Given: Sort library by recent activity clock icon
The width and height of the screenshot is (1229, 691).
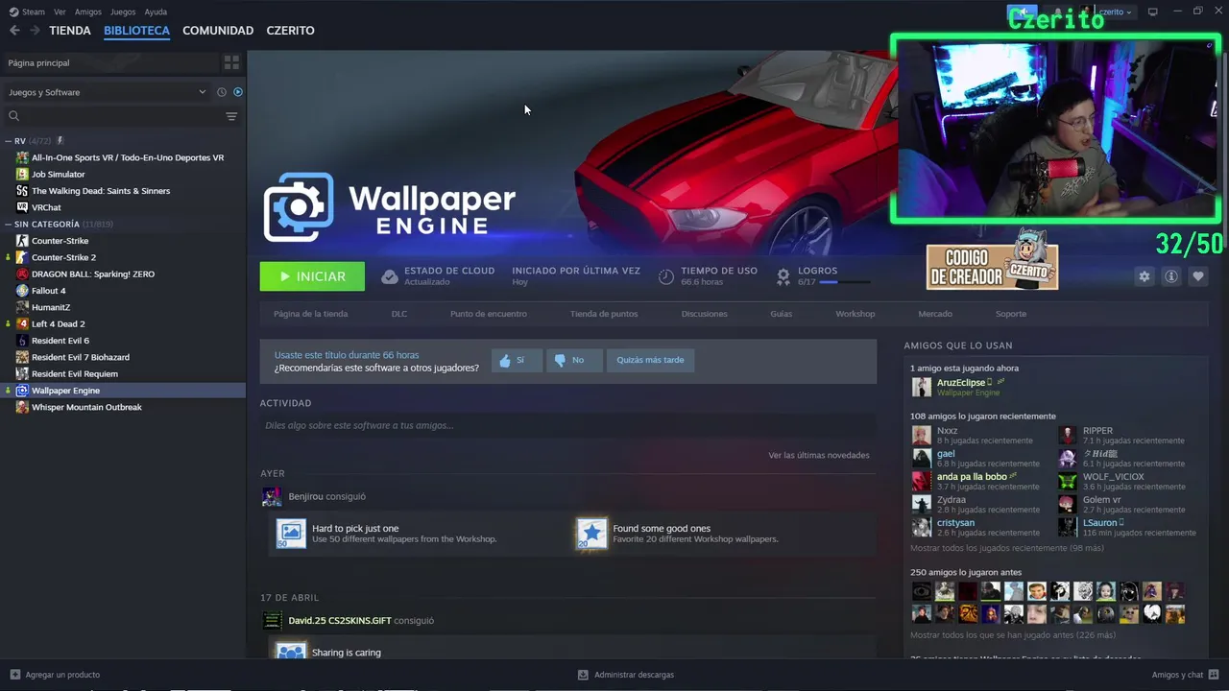Looking at the screenshot, I should coord(222,92).
